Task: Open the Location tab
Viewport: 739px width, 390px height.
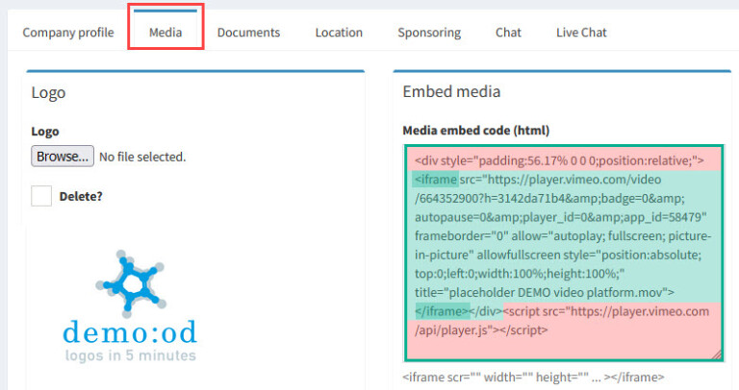Action: (x=339, y=33)
